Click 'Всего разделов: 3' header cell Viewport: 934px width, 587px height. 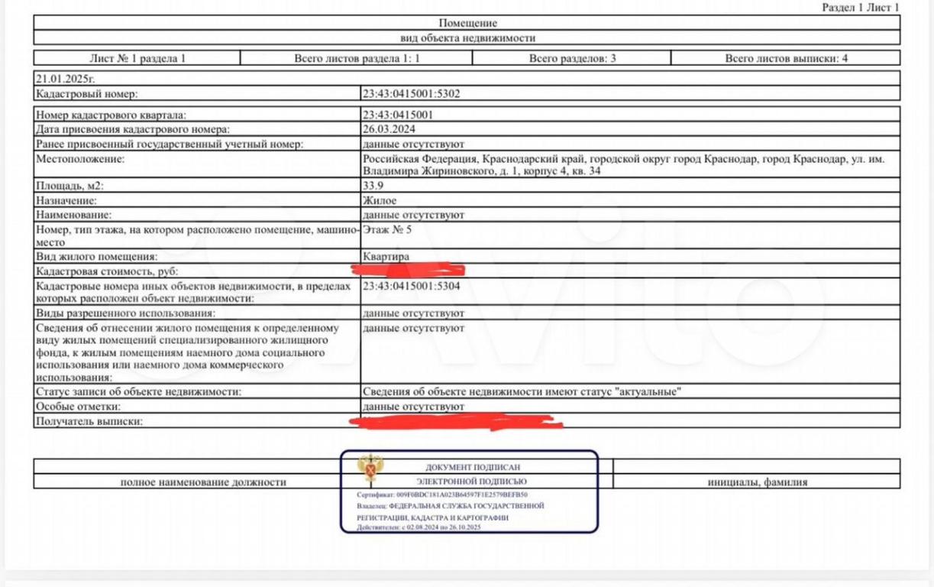tap(572, 58)
